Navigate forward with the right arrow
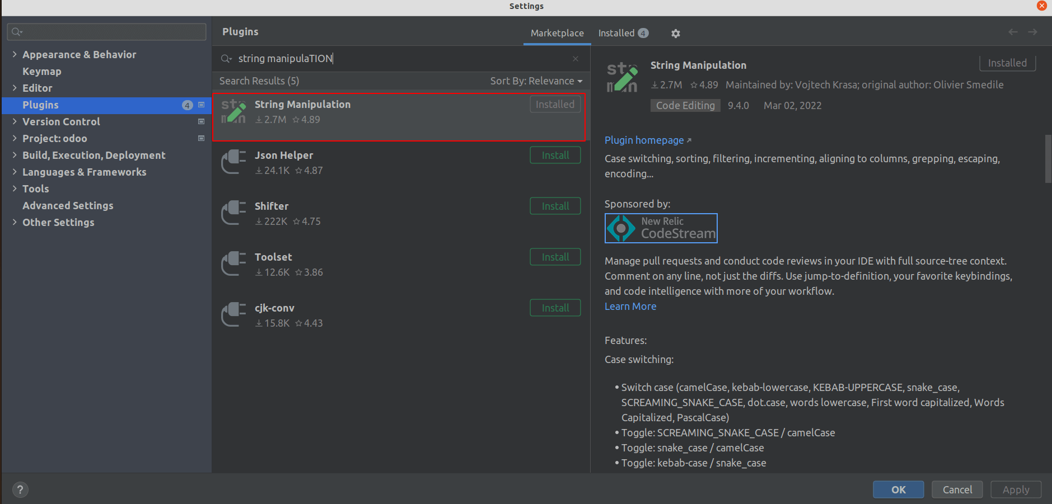The height and width of the screenshot is (504, 1052). (1032, 32)
